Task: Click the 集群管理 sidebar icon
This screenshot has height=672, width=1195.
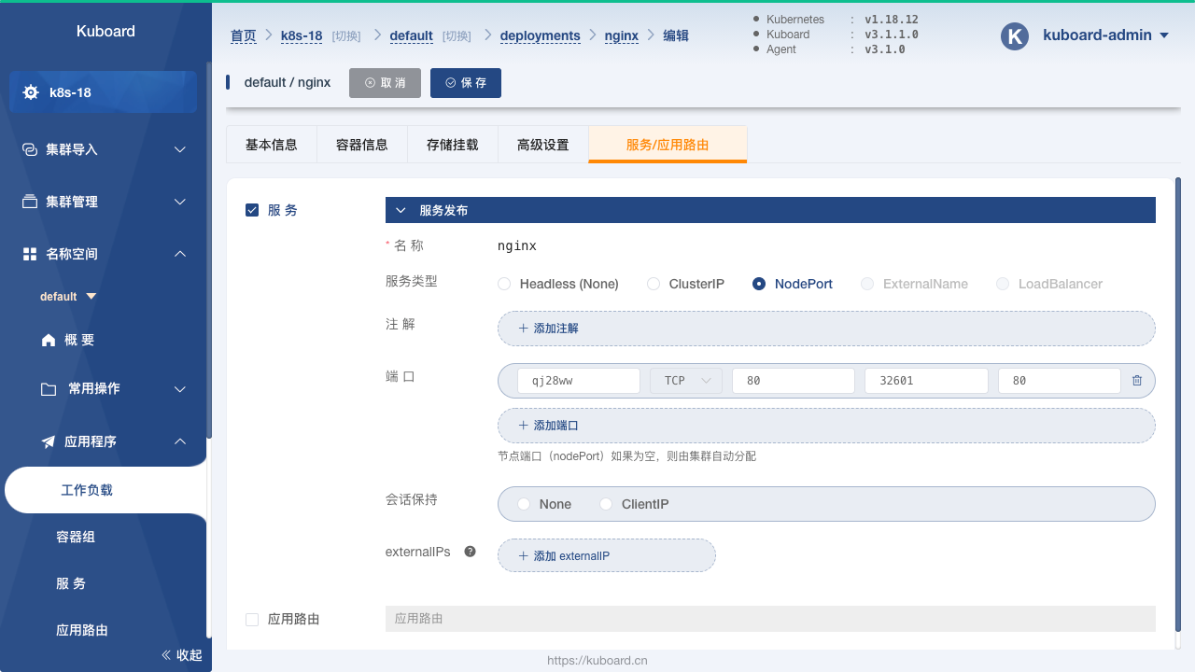Action: (x=30, y=202)
